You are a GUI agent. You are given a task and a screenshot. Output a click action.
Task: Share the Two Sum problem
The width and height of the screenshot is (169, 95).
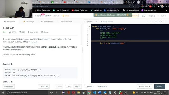[44, 32]
